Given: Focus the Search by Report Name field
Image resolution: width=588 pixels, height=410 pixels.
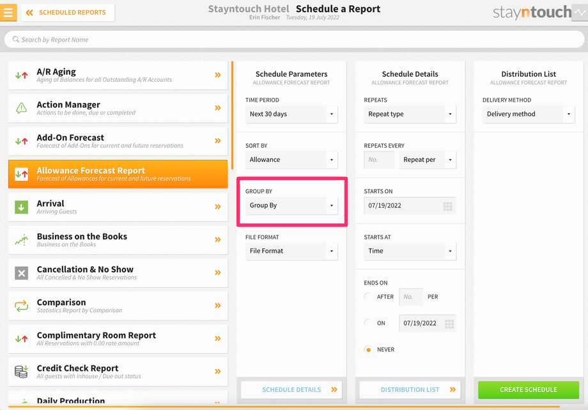Looking at the screenshot, I should [x=294, y=40].
